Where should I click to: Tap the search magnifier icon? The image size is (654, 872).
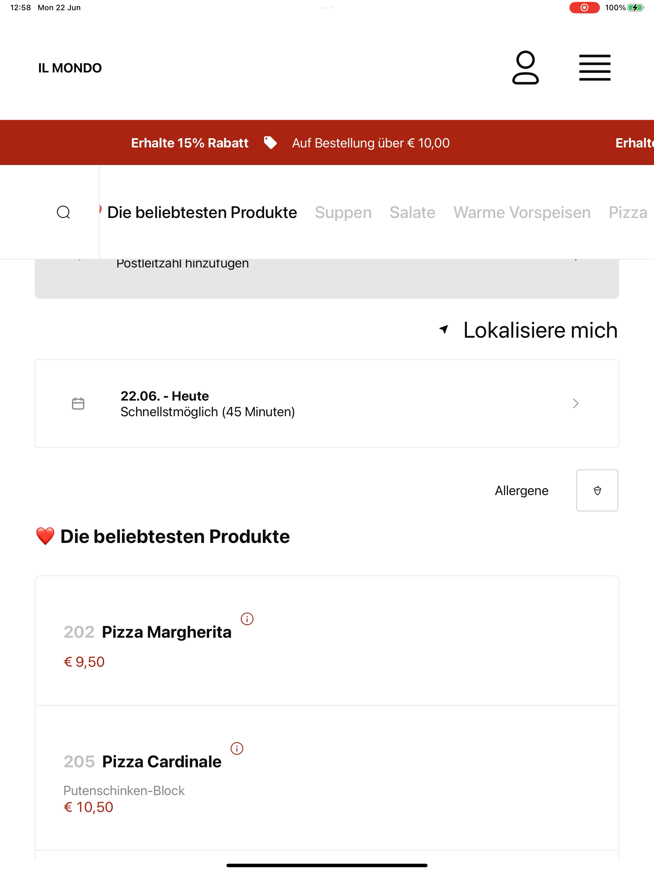(64, 212)
